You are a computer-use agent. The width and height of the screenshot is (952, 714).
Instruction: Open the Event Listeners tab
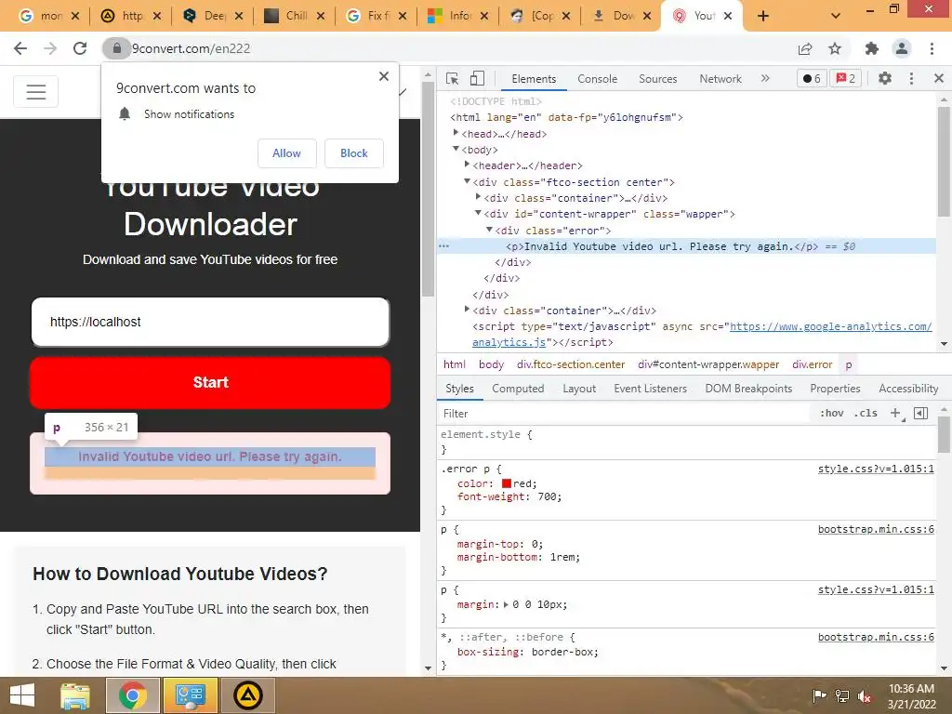[650, 389]
